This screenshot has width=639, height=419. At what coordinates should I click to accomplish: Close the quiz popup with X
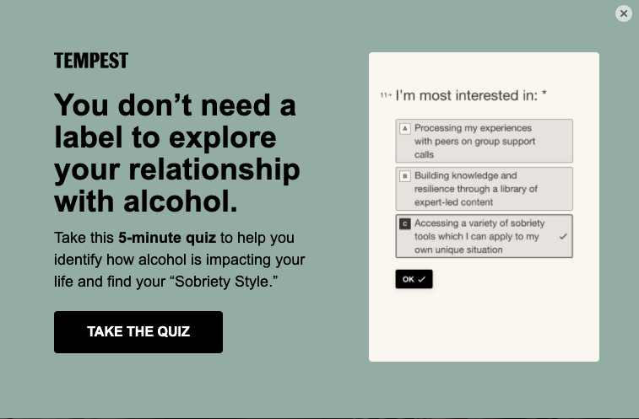point(624,13)
